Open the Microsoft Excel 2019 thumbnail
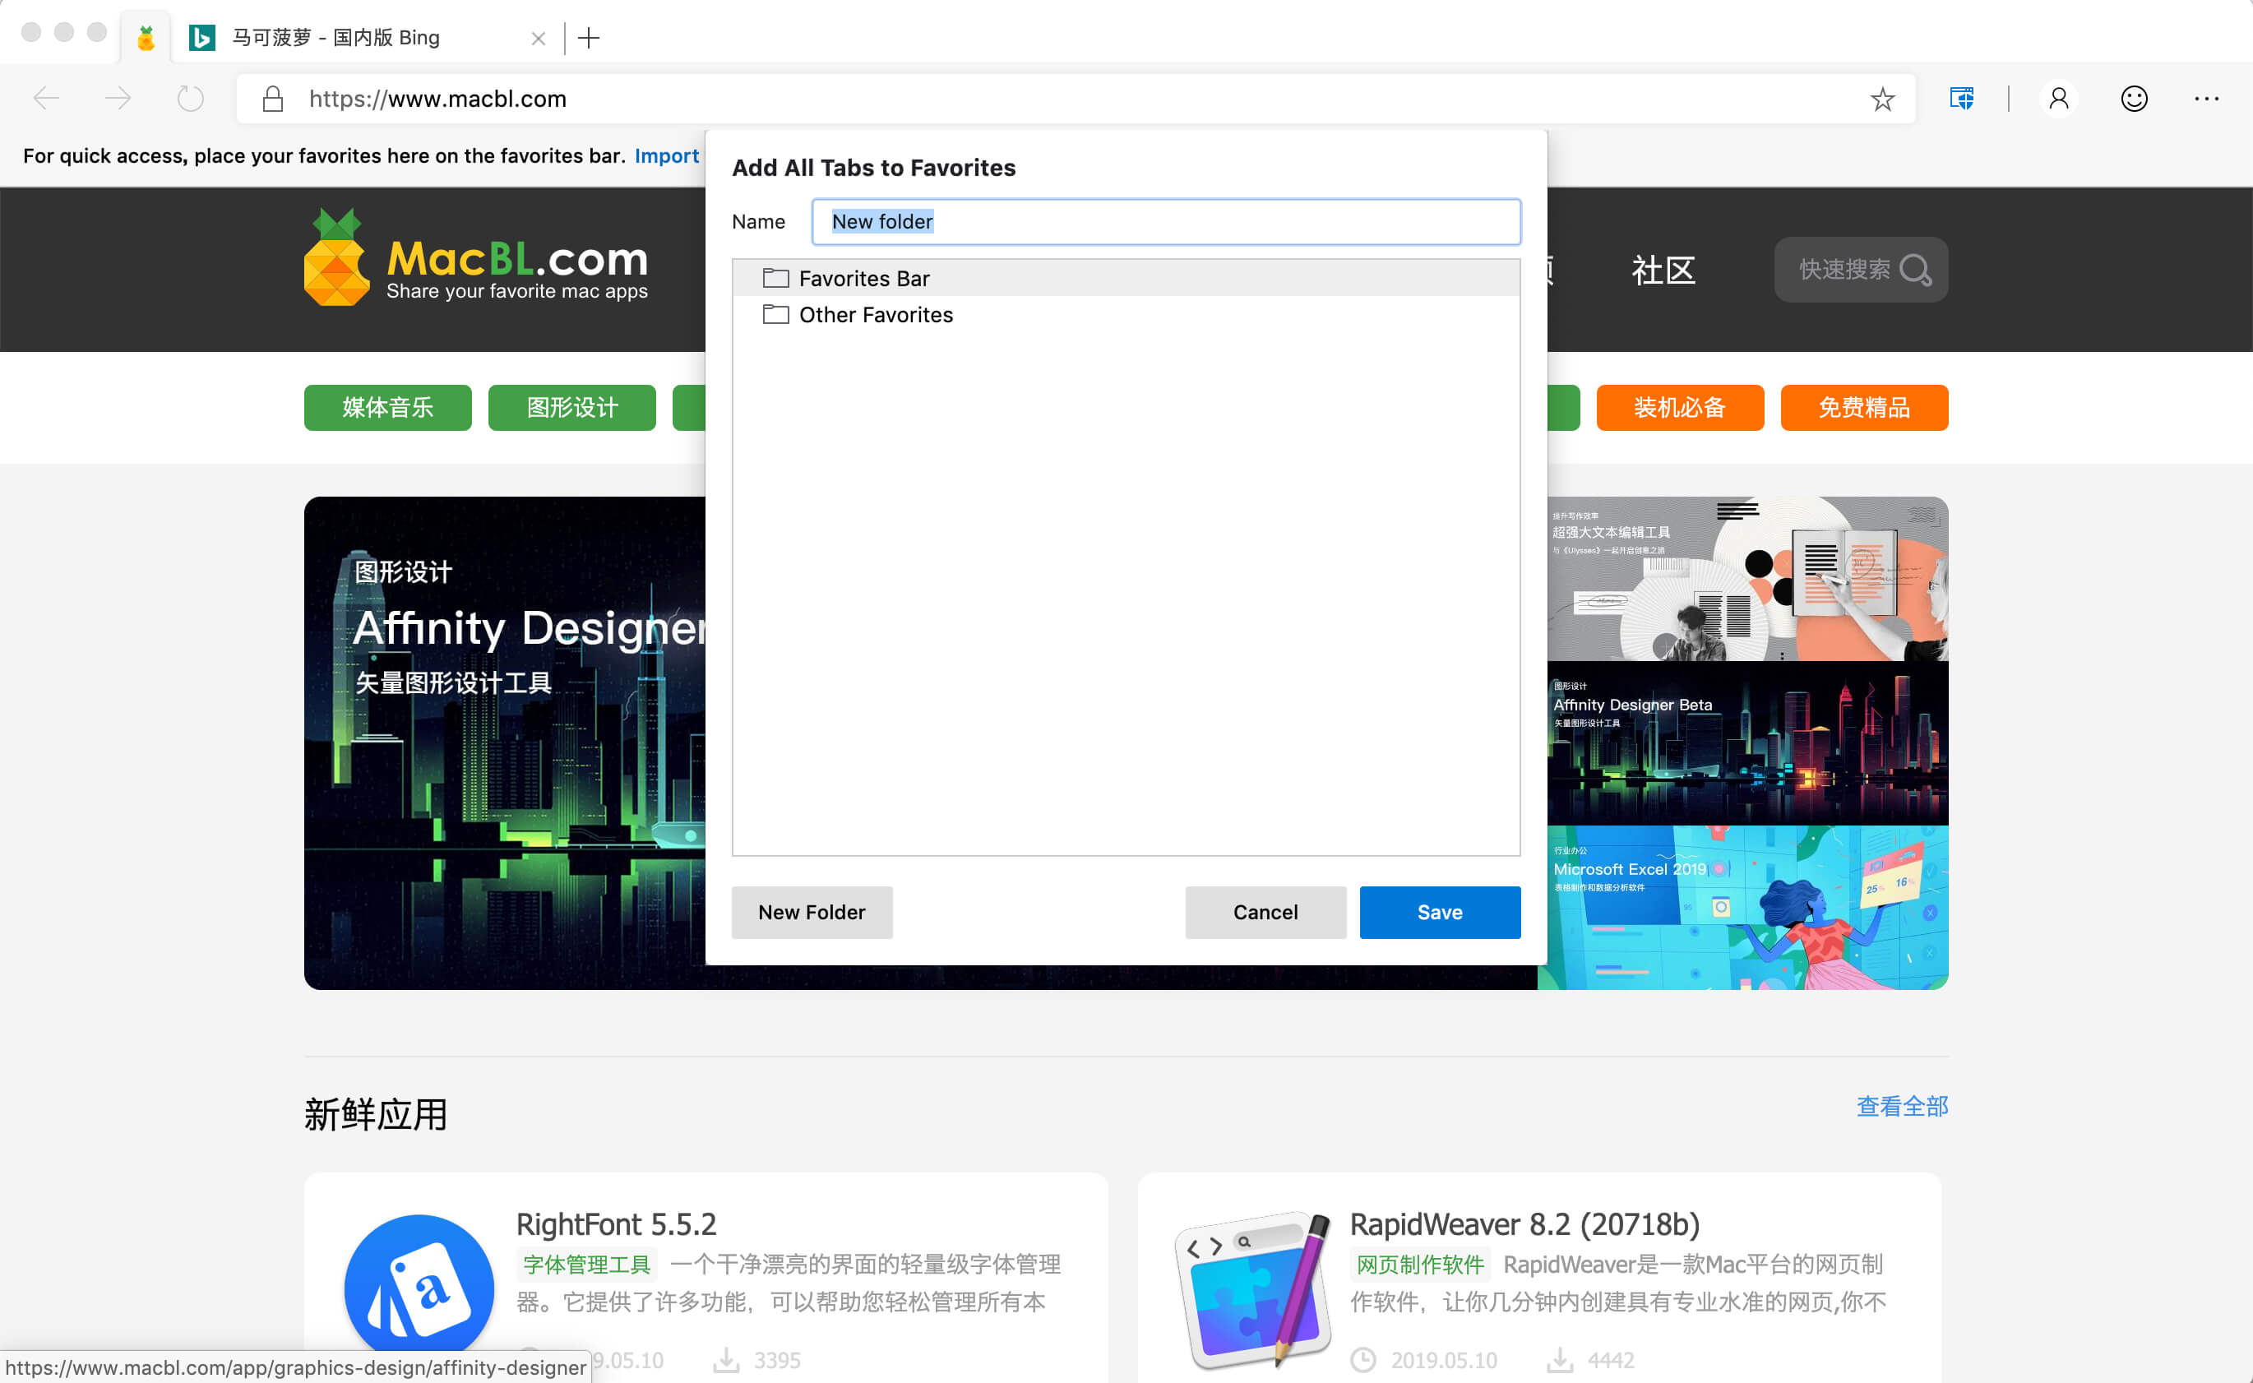This screenshot has height=1383, width=2253. tap(1747, 908)
